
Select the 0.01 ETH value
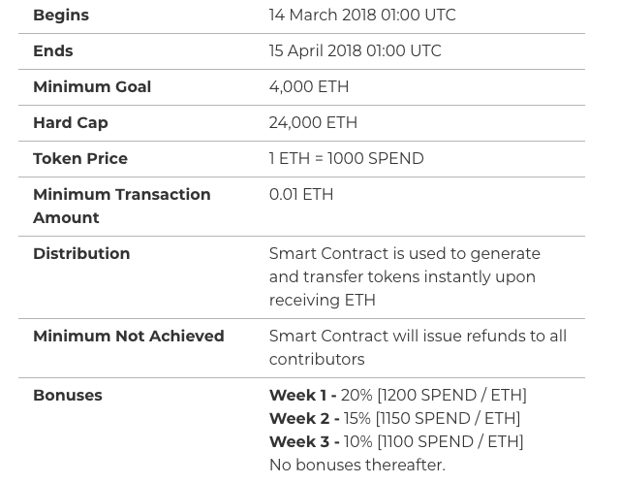[300, 195]
